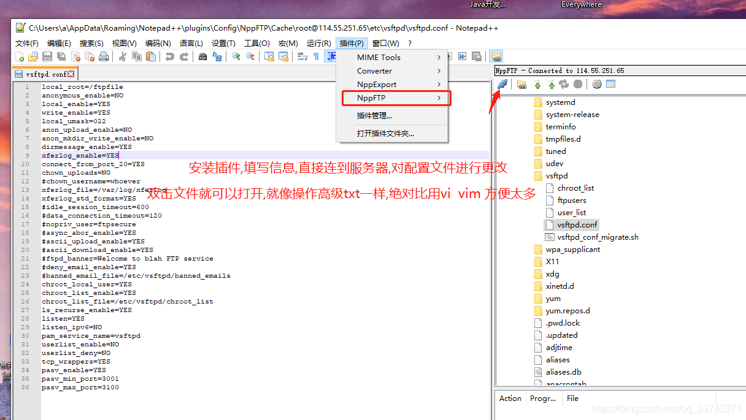Refresh the NppFTP directory listing
Image resolution: width=746 pixels, height=420 pixels.
pos(564,85)
